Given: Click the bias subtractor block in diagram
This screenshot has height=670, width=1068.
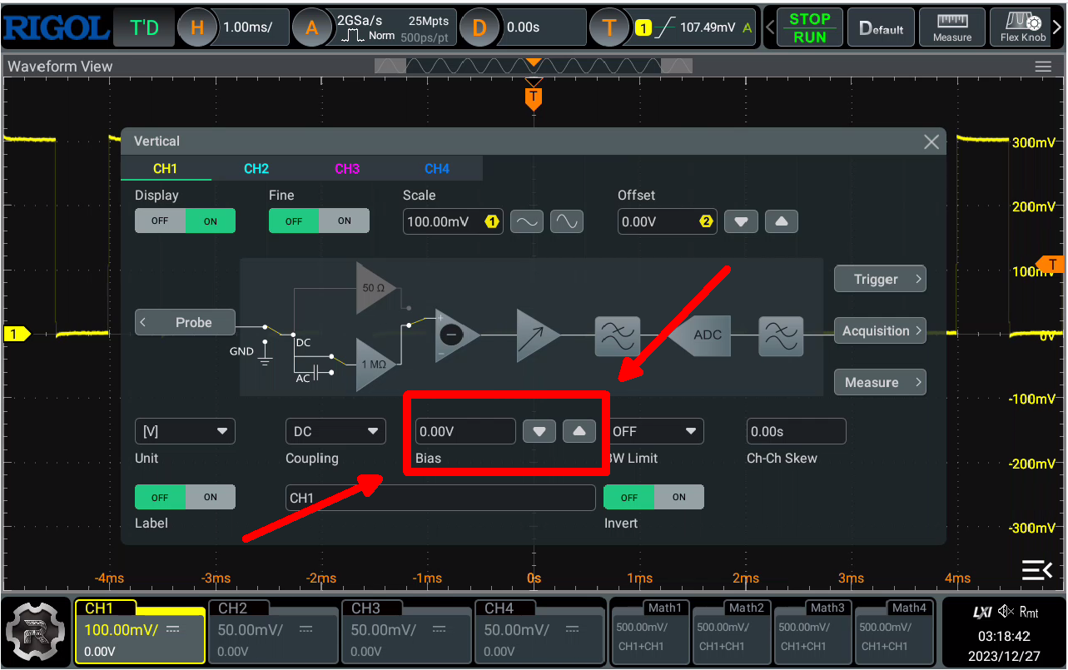Looking at the screenshot, I should tap(458, 335).
